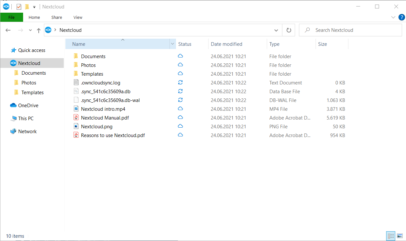Click the "PNG File" type cell
The height and width of the screenshot is (241, 406).
pos(278,126)
